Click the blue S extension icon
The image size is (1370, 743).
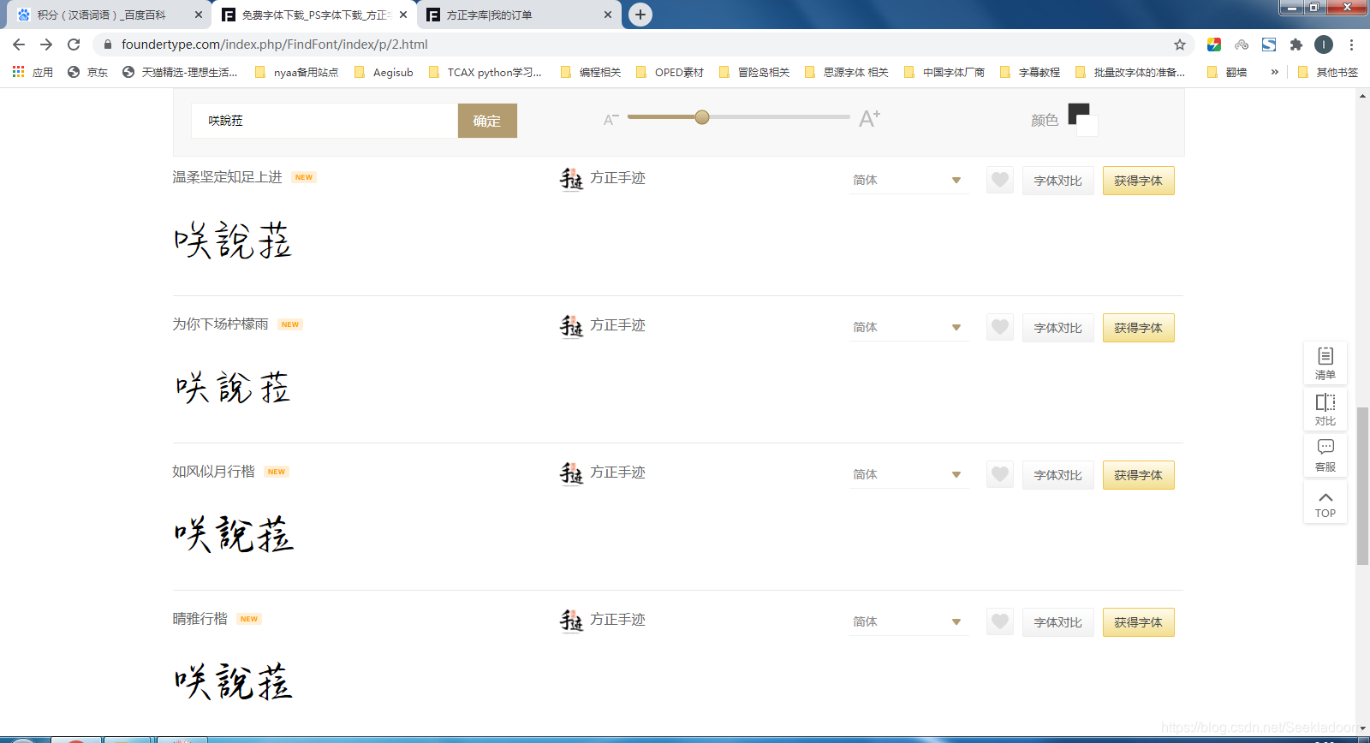pyautogui.click(x=1269, y=45)
